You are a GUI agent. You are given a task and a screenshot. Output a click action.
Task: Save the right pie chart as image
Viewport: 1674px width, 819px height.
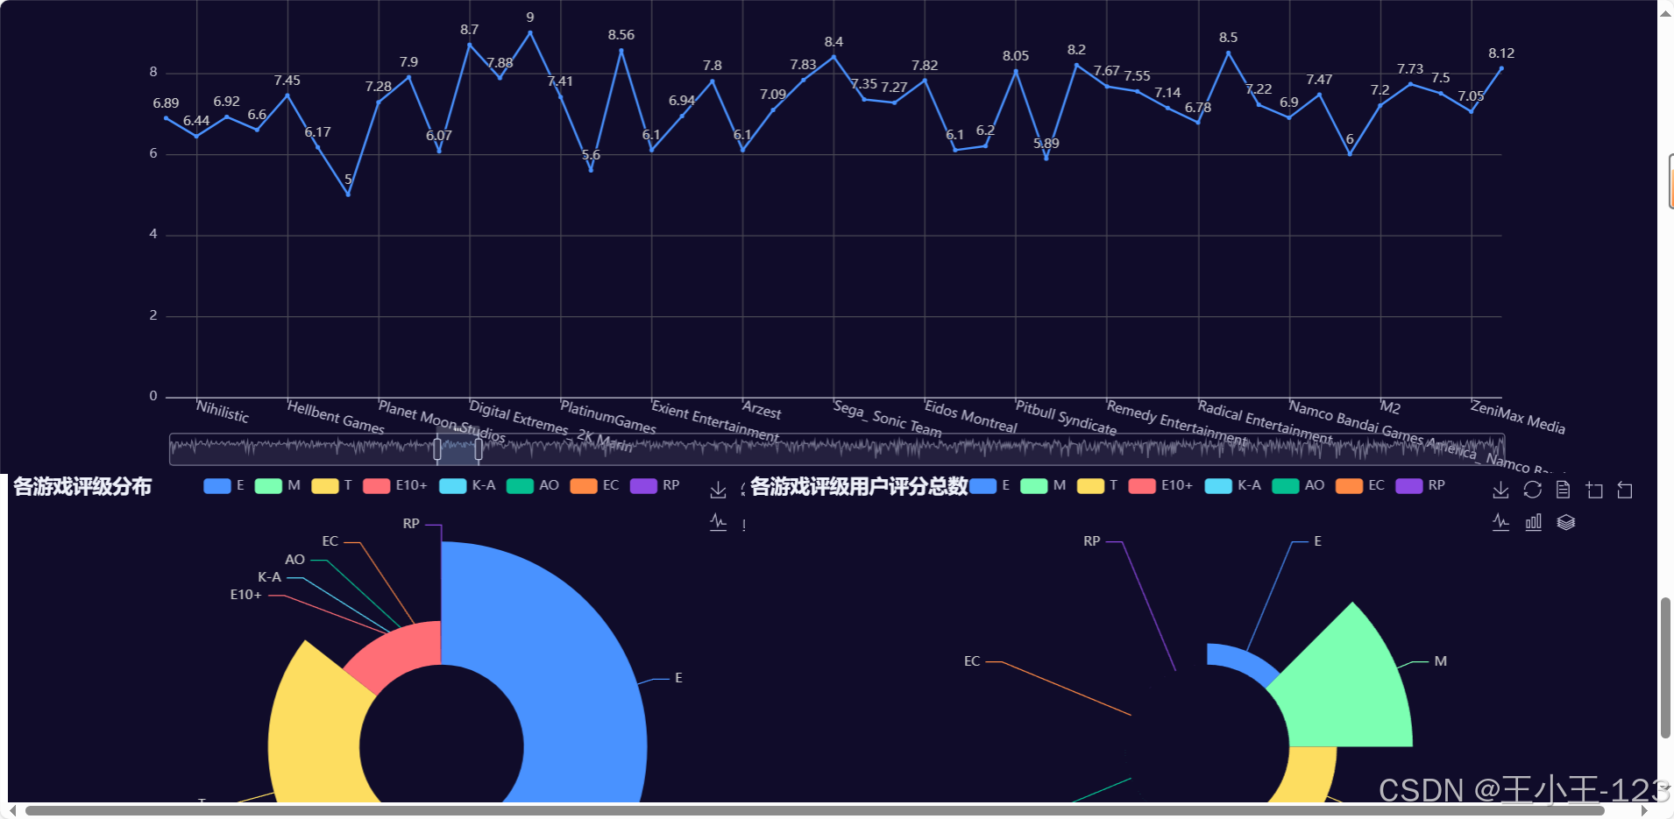click(x=1500, y=490)
